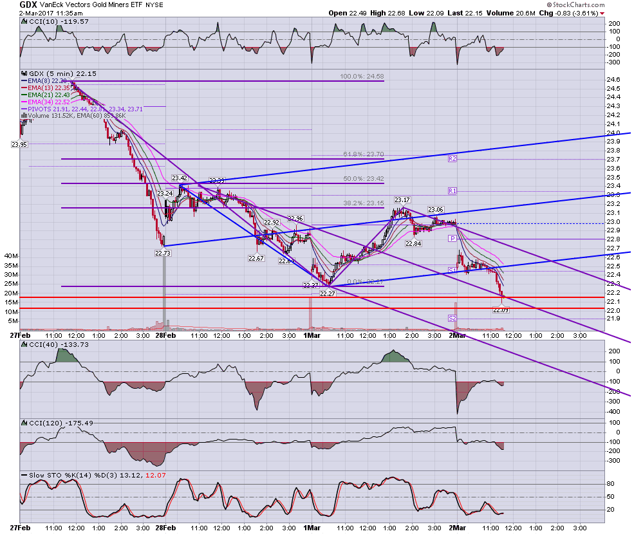The image size is (634, 538).
Task: Click the EMA(13) 22.35 legend entry
Action: coord(48,88)
